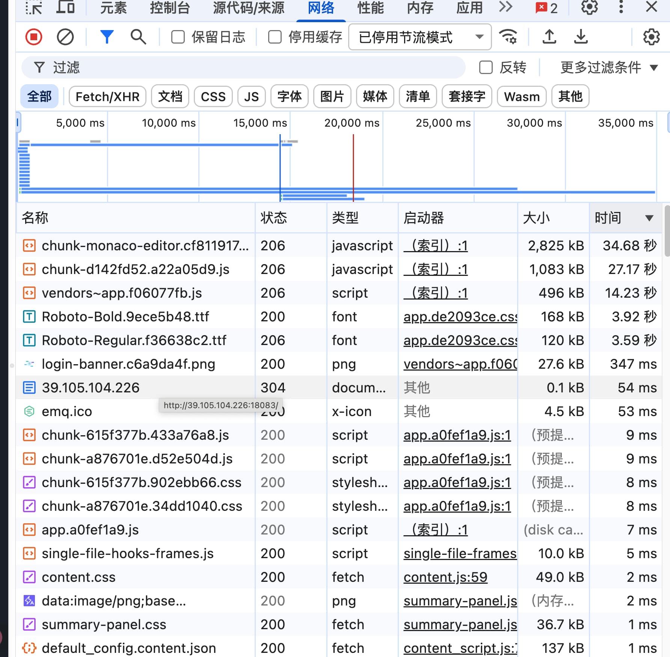Enable 保留日志 checkbox
Screen dimensions: 670x657
tap(178, 37)
